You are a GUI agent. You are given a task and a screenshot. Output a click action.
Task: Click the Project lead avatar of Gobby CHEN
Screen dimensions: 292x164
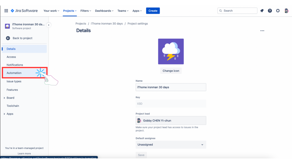tap(139, 120)
